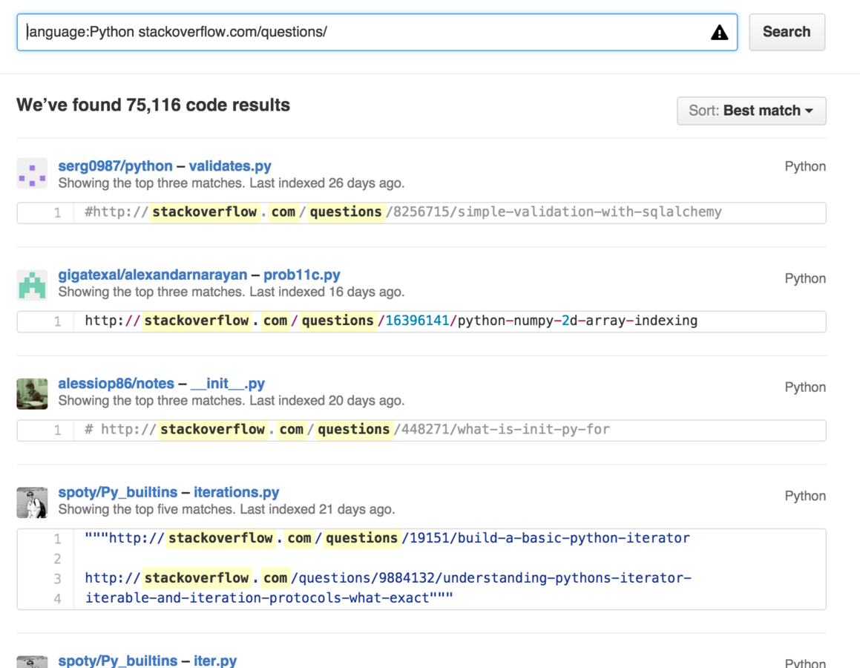The width and height of the screenshot is (860, 668).
Task: Open spoty avatar beside iterations.py result
Action: [x=32, y=502]
